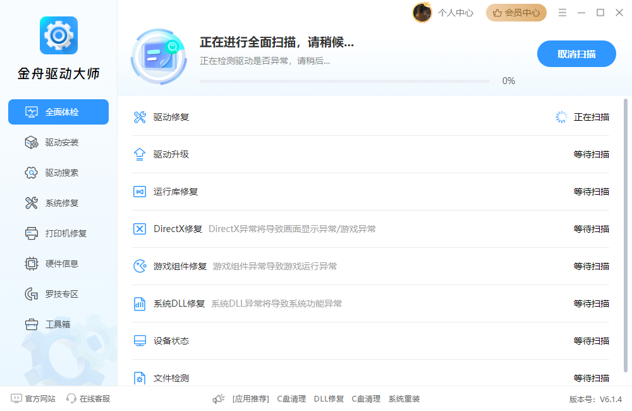This screenshot has height=411, width=632.
Task: Click the user avatar picture
Action: [x=422, y=13]
